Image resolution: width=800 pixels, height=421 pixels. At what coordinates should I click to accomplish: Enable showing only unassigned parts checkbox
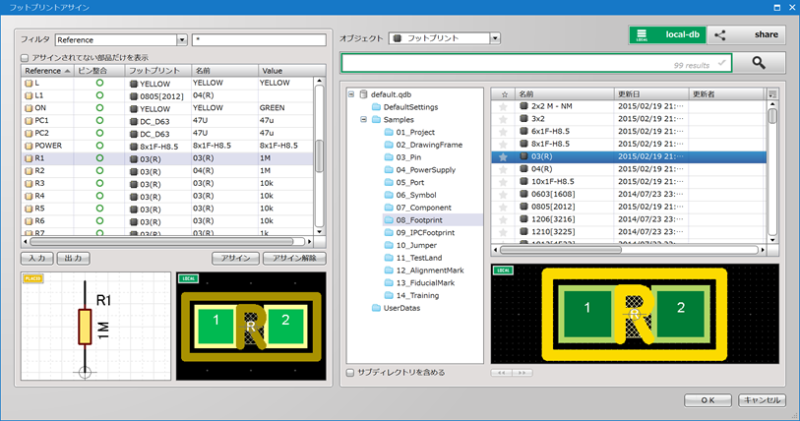point(26,58)
